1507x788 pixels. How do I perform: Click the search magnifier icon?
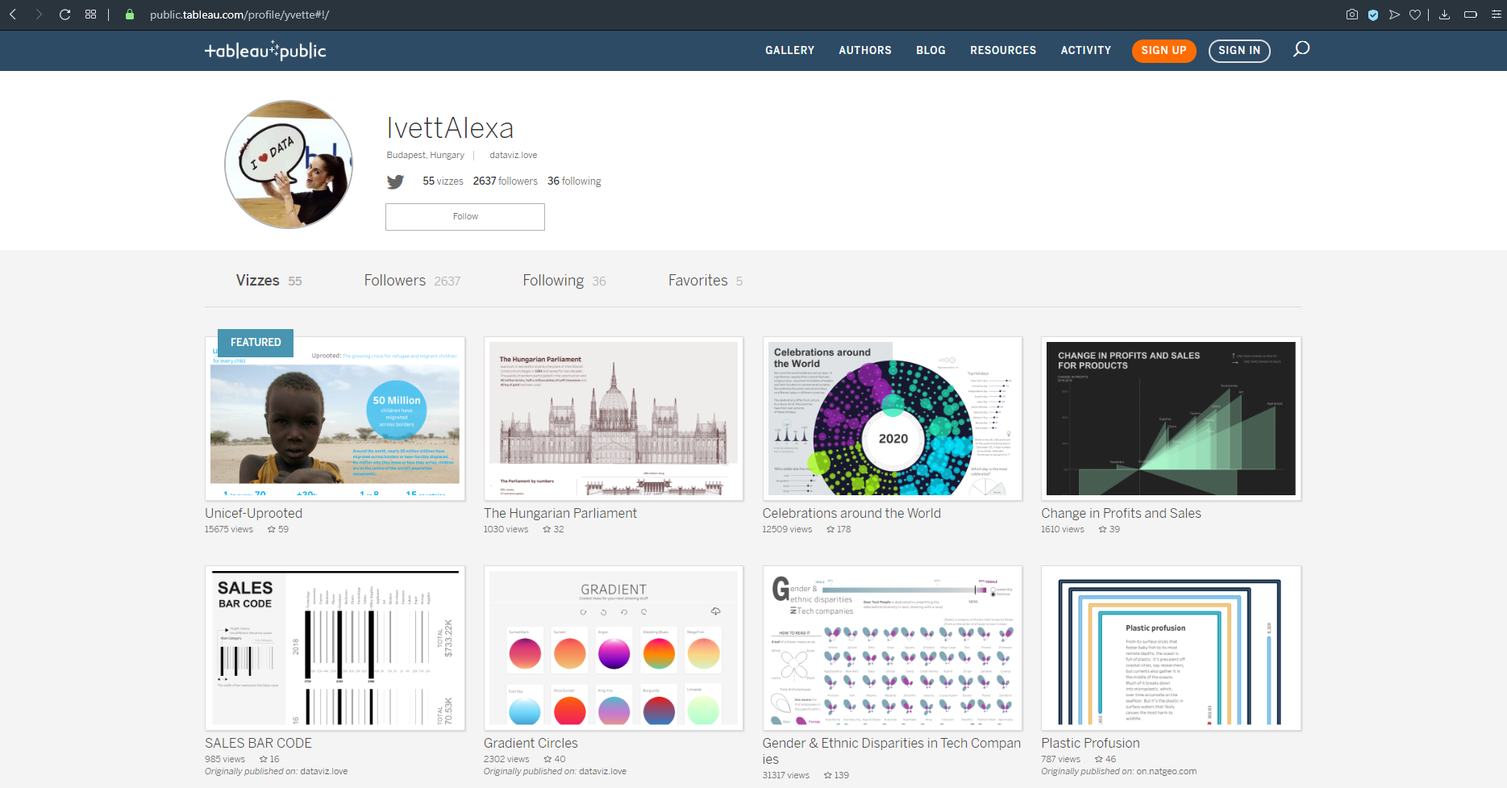(x=1301, y=50)
